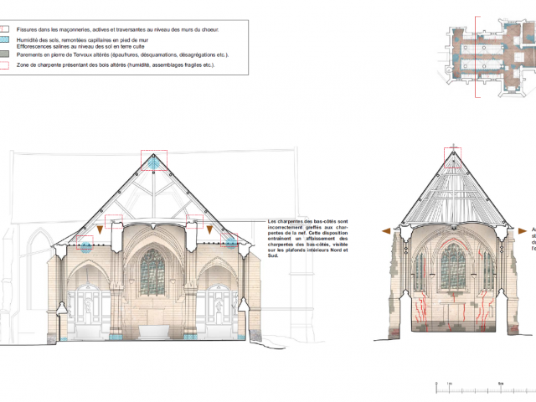Click the dashed red charpente zone legend box
This screenshot has height=402, width=536.
tap(7, 64)
